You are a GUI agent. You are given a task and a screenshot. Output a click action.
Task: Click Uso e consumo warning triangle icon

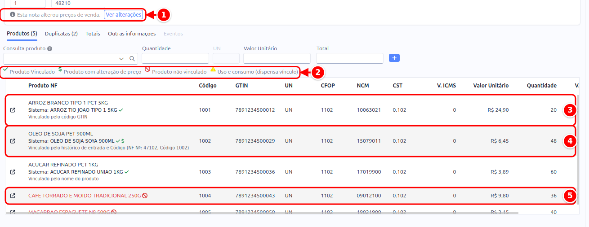point(213,69)
